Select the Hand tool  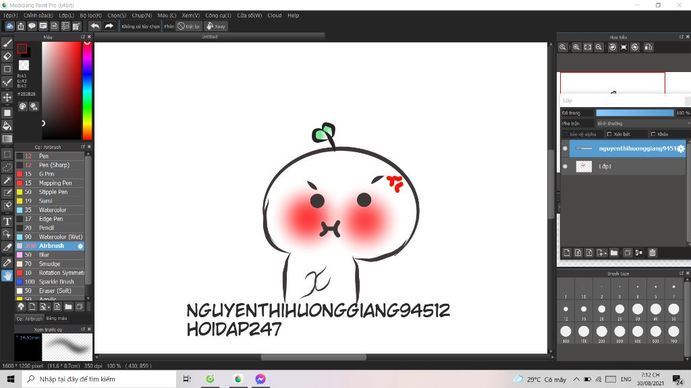pyautogui.click(x=7, y=276)
